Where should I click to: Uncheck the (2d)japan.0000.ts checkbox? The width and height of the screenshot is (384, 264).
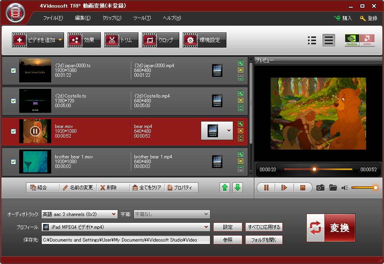[13, 70]
